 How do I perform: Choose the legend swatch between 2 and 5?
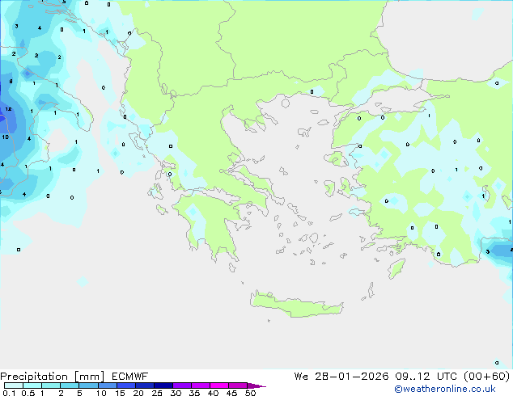[70, 385]
